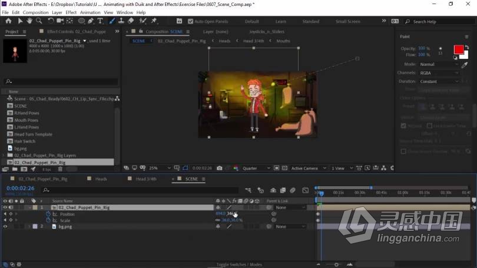This screenshot has height=268, width=477.
Task: Select the Head Turn Template project item
Action: (33, 134)
